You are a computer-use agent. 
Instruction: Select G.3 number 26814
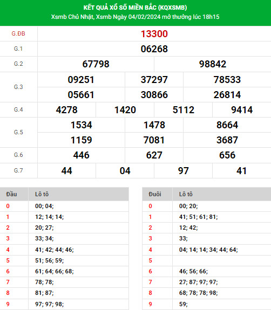[227, 95]
